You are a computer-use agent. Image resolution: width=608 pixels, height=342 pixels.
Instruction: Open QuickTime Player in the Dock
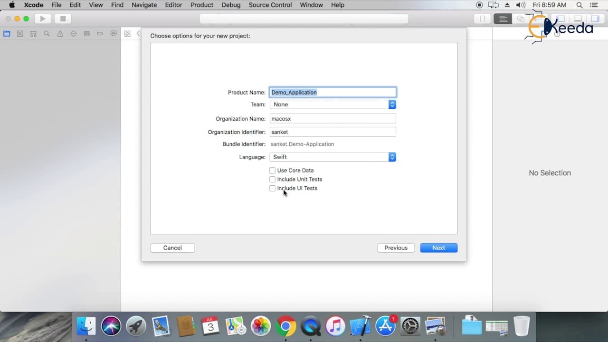pyautogui.click(x=311, y=326)
